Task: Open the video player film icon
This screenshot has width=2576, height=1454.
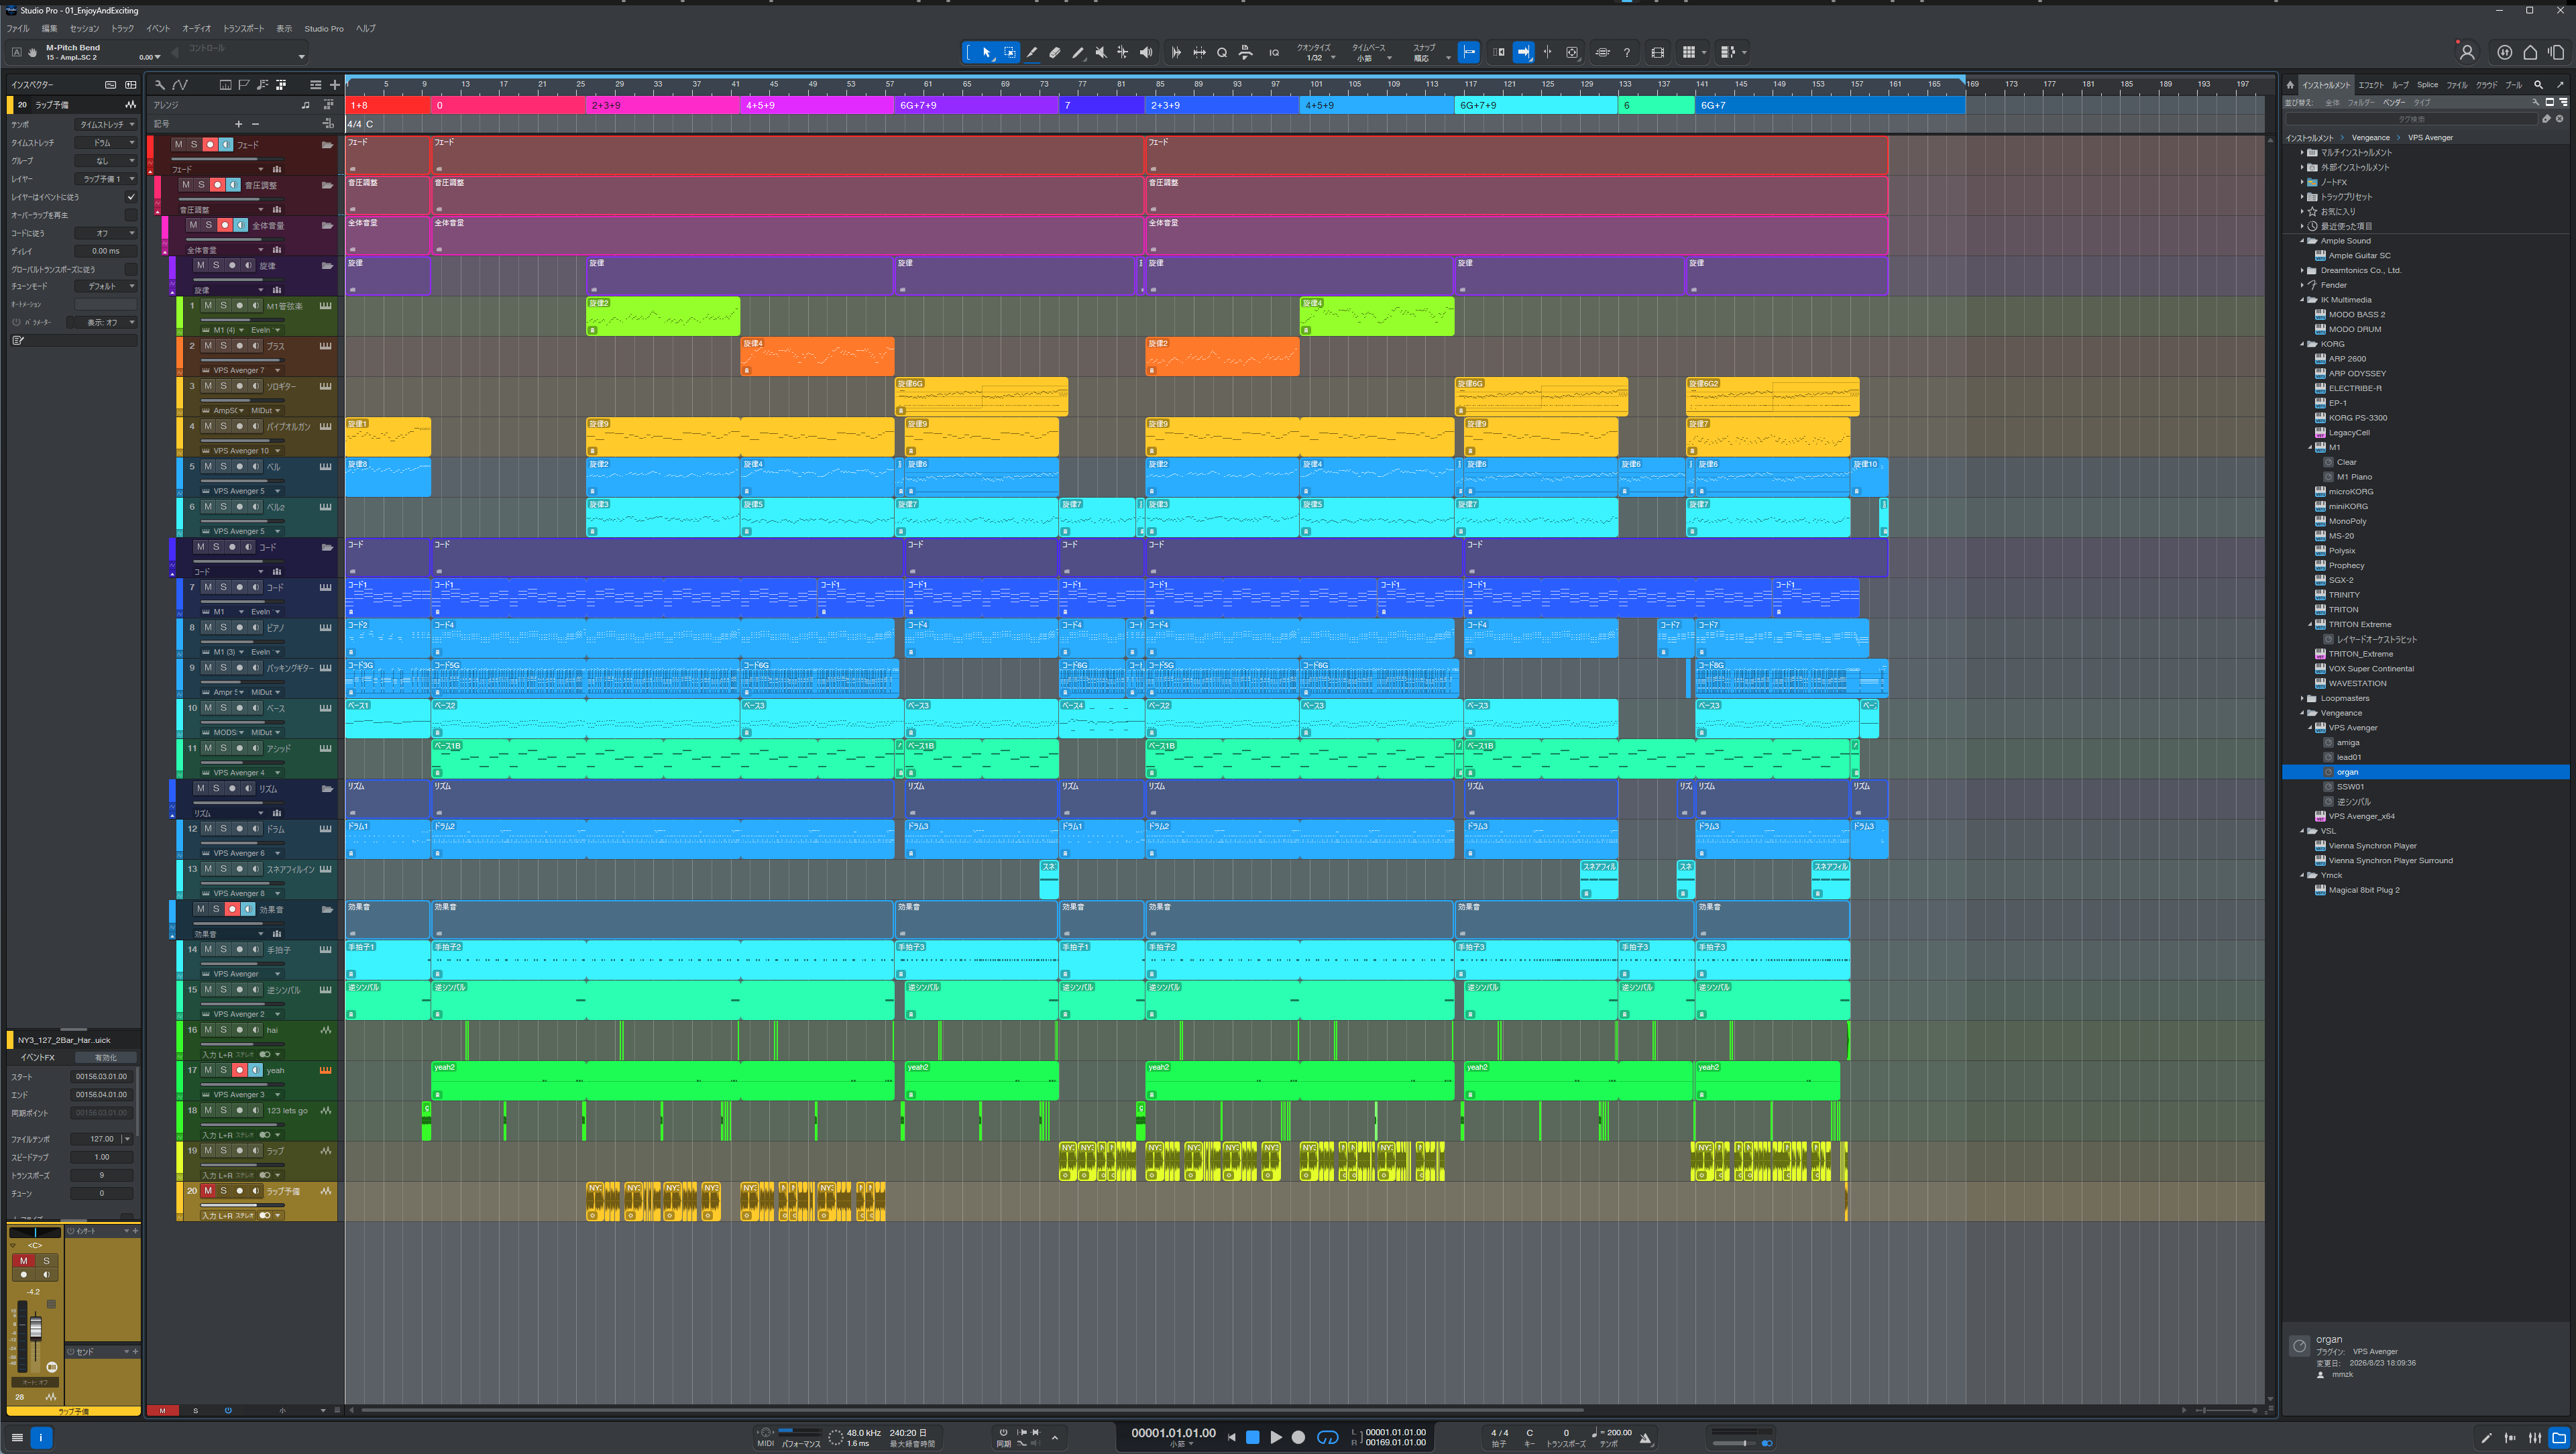Action: tap(1657, 52)
